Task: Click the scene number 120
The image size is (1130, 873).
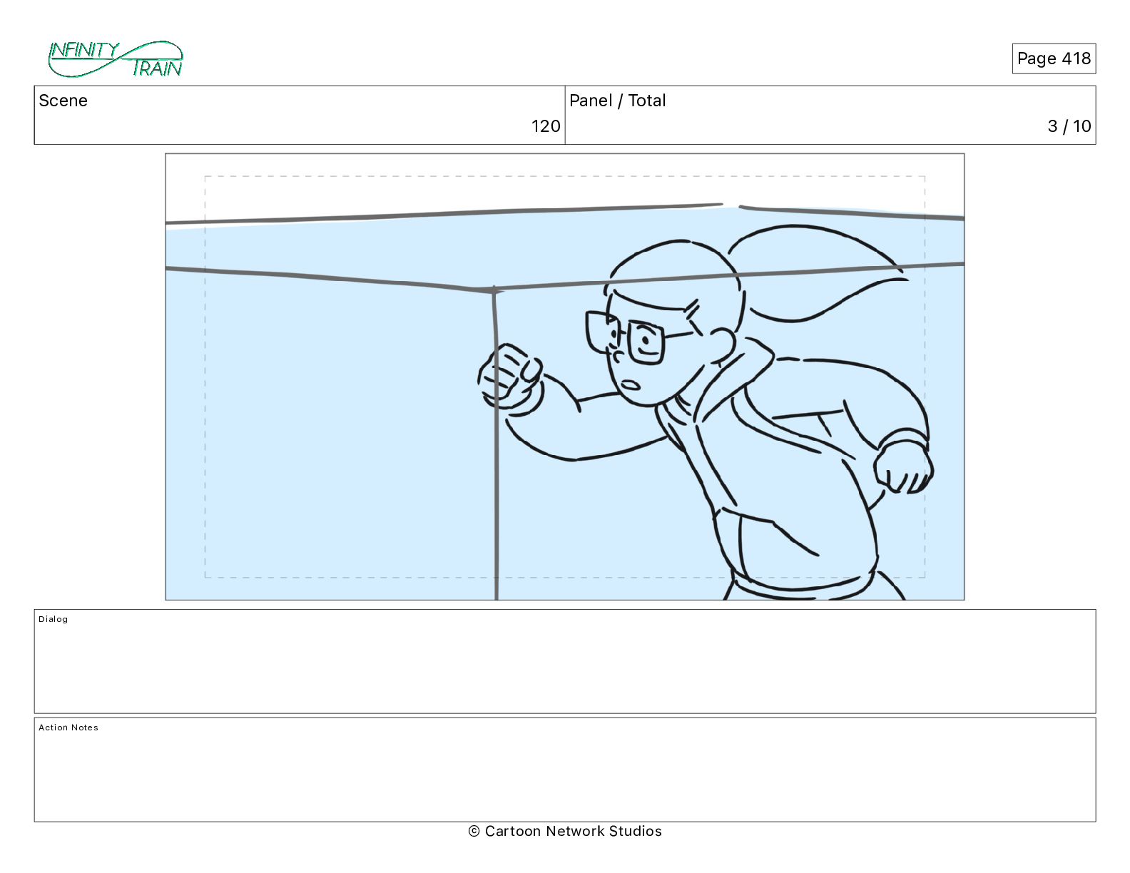Action: 546,126
